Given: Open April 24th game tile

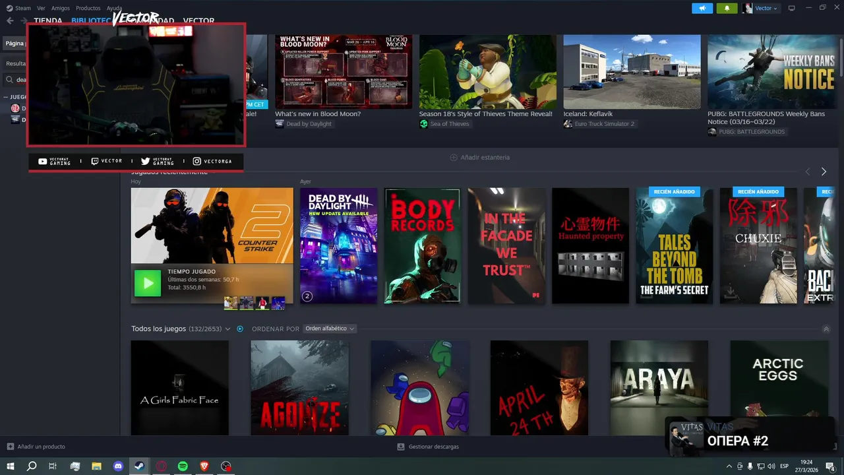Looking at the screenshot, I should 539,388.
